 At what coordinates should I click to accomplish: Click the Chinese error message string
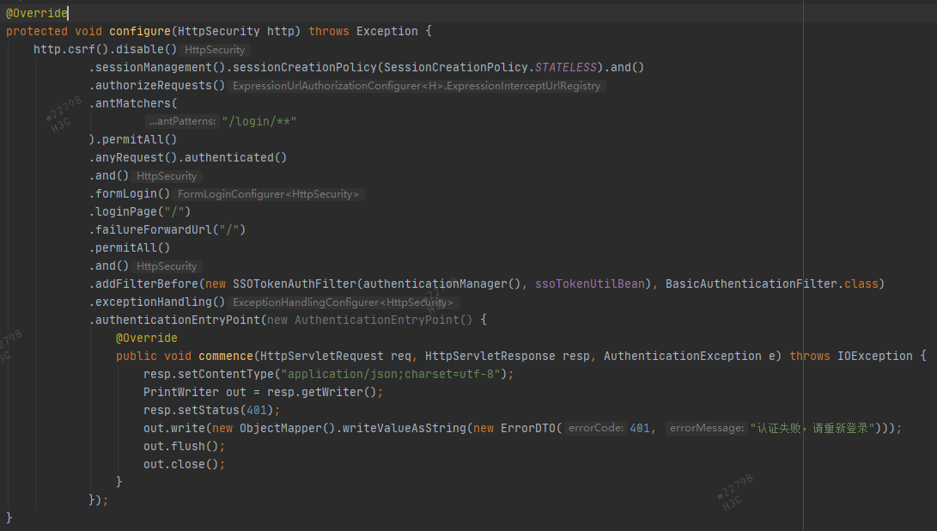(x=812, y=428)
